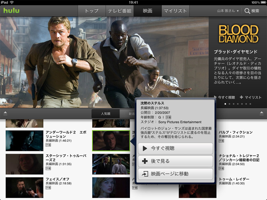Click the left eject-style collapse icon
Viewport: 267px width, 200px height.
[5, 114]
